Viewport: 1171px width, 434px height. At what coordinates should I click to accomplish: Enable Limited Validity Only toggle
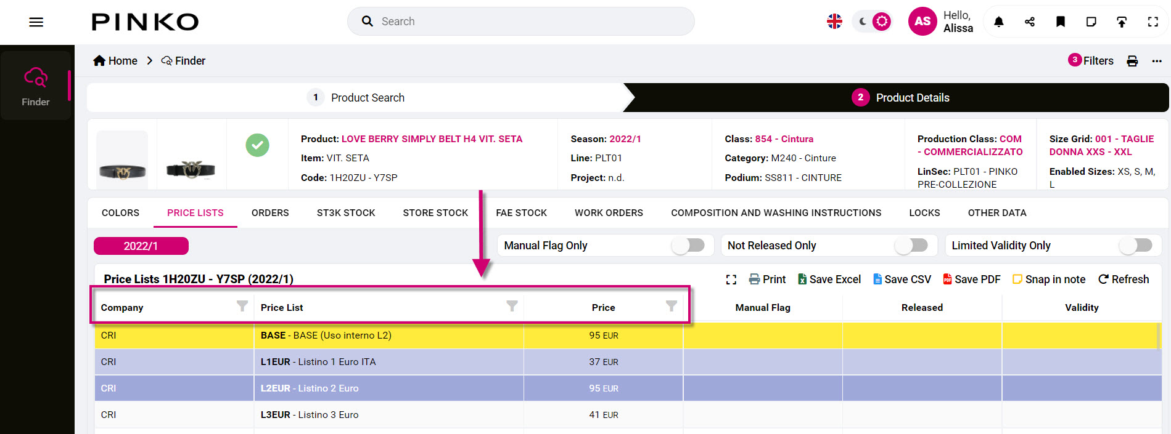click(x=1136, y=246)
